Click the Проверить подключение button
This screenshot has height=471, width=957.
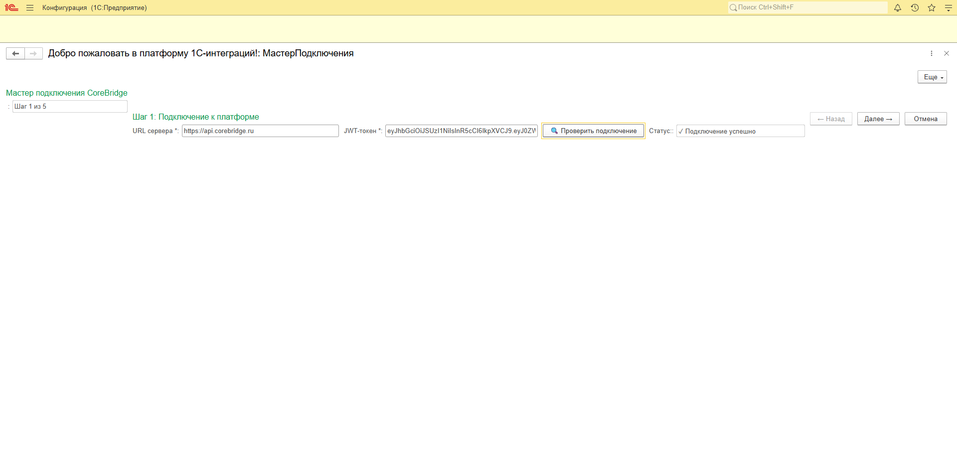(x=593, y=131)
